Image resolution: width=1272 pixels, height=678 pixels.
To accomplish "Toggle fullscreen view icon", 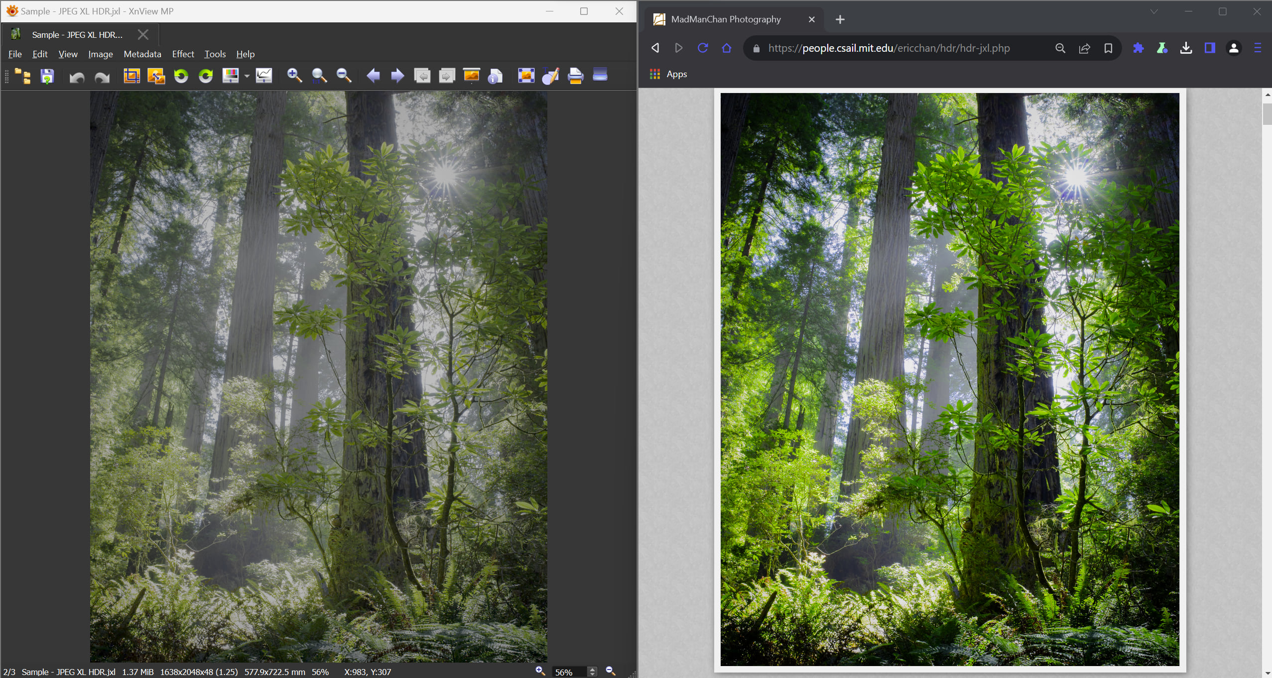I will 526,76.
